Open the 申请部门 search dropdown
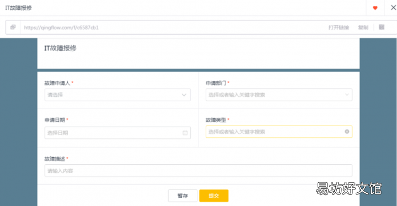397x206 pixels. [279, 95]
